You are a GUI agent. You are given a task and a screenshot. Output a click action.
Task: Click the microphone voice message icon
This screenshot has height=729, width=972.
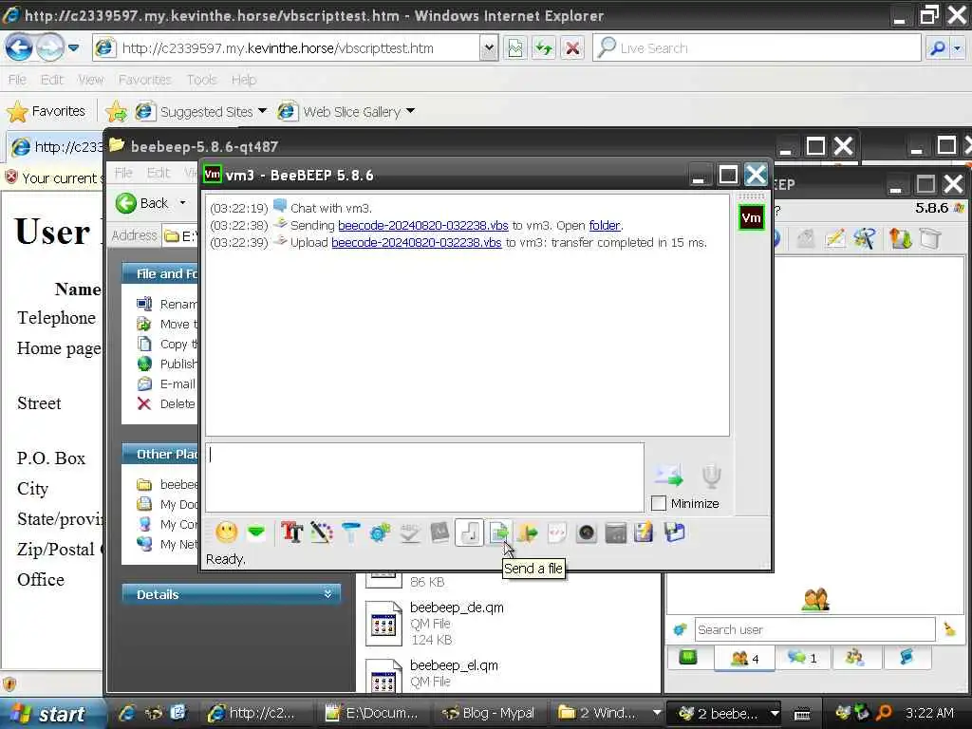[x=711, y=476]
